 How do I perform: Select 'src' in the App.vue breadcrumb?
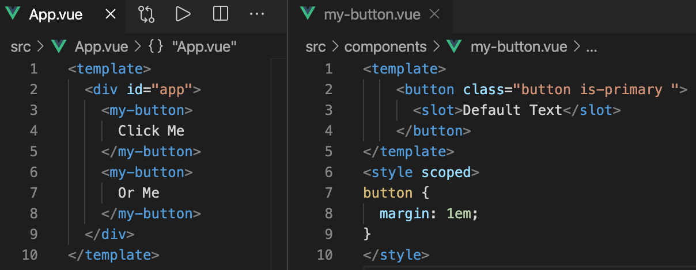coord(21,47)
